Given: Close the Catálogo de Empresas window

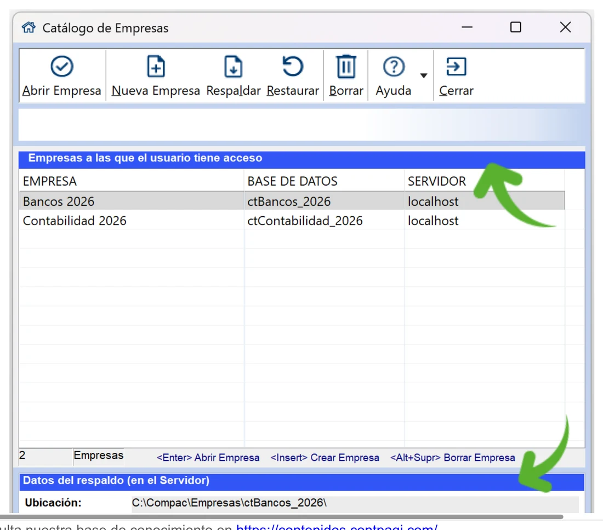Looking at the screenshot, I should [565, 27].
